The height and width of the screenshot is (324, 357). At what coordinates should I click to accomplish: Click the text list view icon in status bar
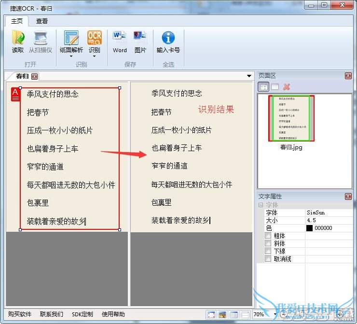pyautogui.click(x=234, y=315)
